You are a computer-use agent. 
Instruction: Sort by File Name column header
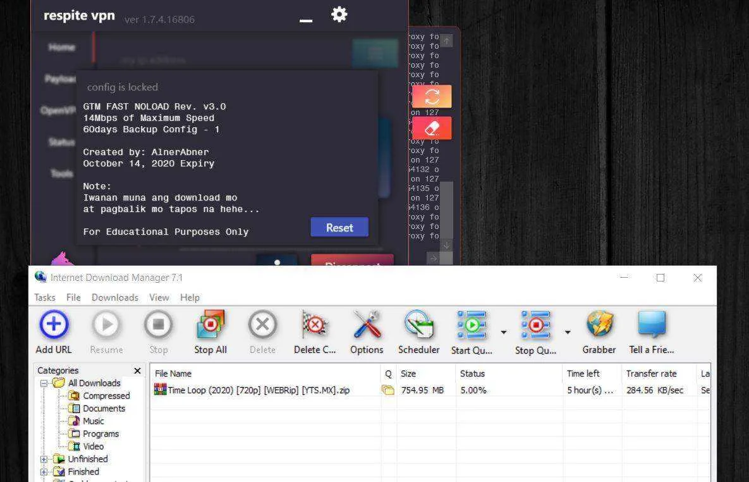point(265,374)
